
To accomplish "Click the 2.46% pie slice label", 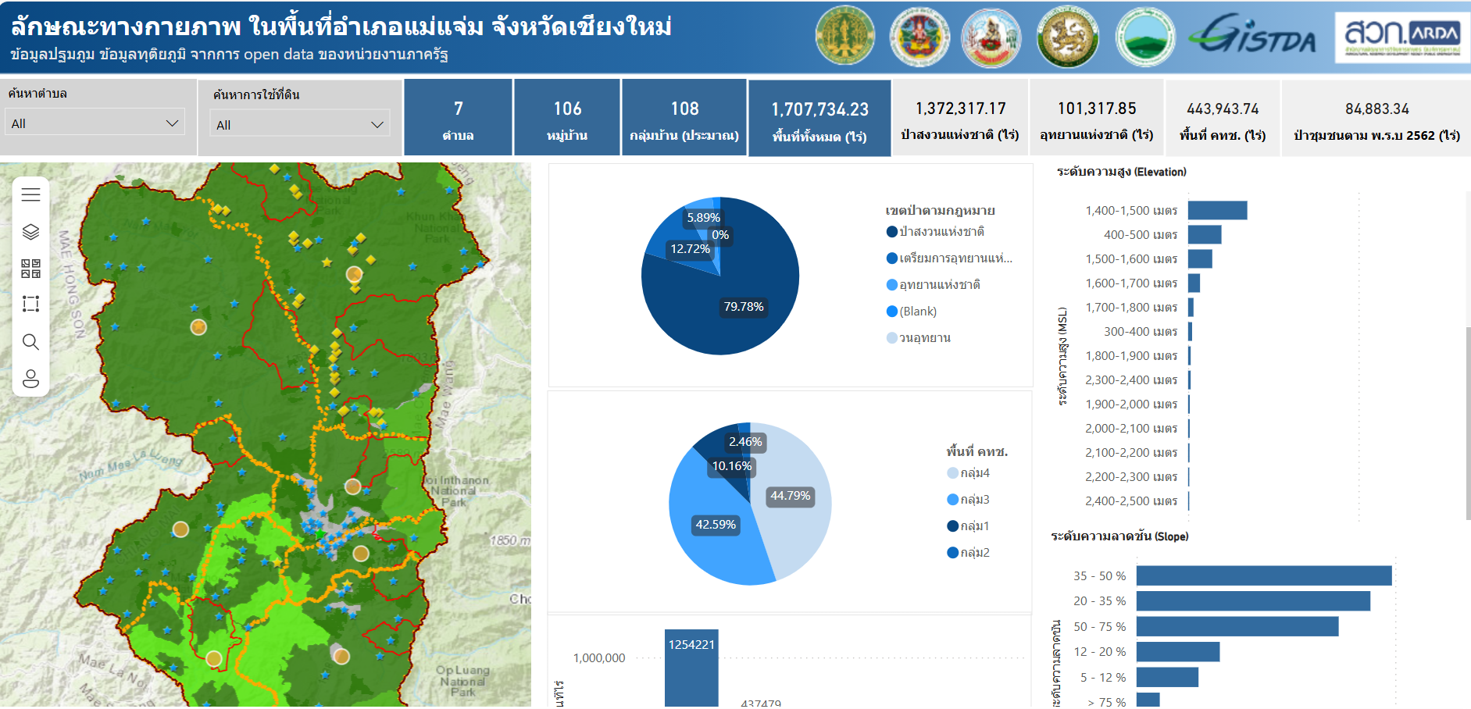I will coord(745,442).
